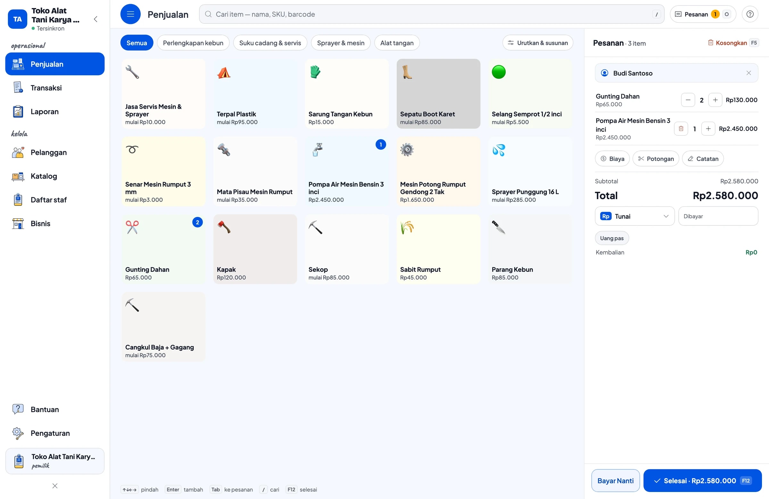Open the Katalog section
This screenshot has width=769, height=499.
pyautogui.click(x=55, y=176)
